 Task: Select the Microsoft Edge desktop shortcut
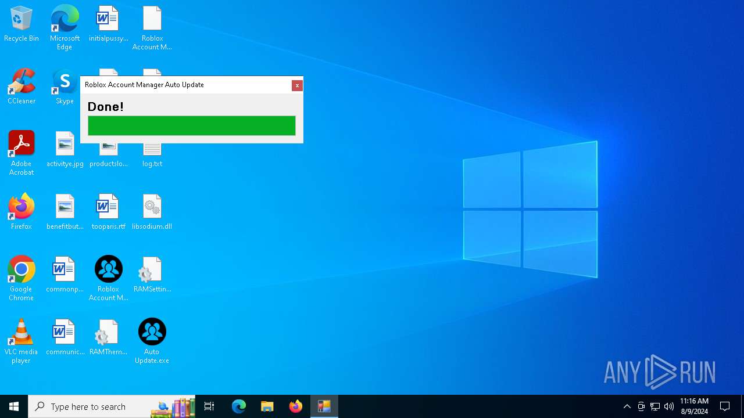tap(65, 27)
